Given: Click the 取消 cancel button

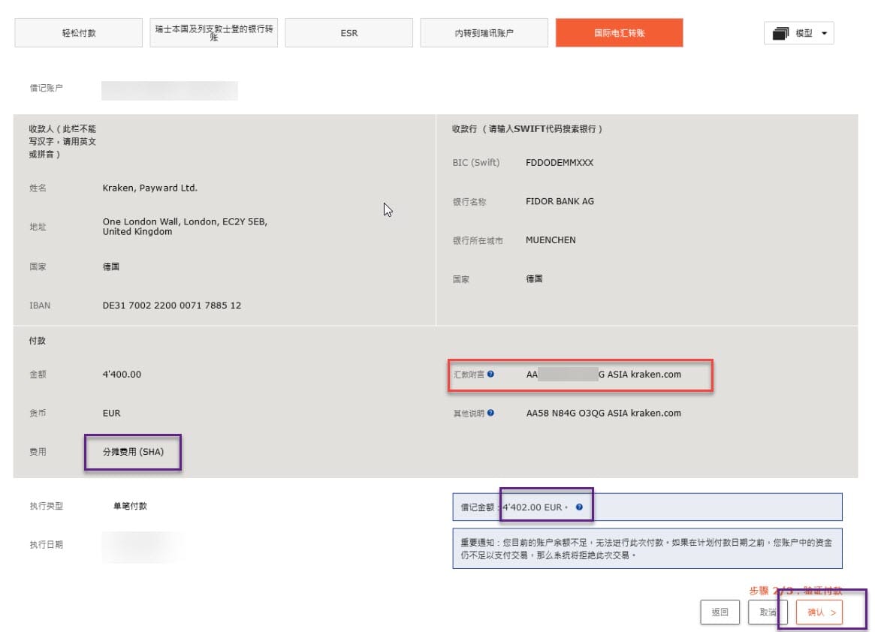Looking at the screenshot, I should pos(767,612).
